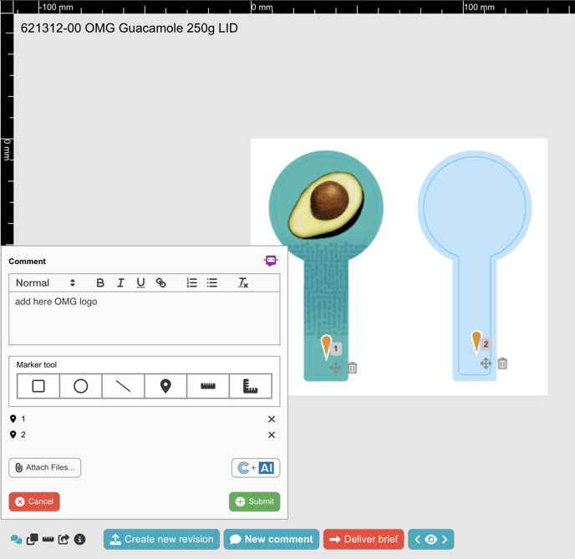This screenshot has height=559, width=575.
Task: Click the move handle below marker 2
Action: (x=486, y=363)
